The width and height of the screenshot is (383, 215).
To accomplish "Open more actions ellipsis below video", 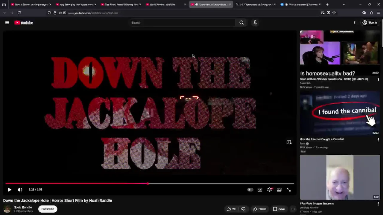I will pos(293,209).
